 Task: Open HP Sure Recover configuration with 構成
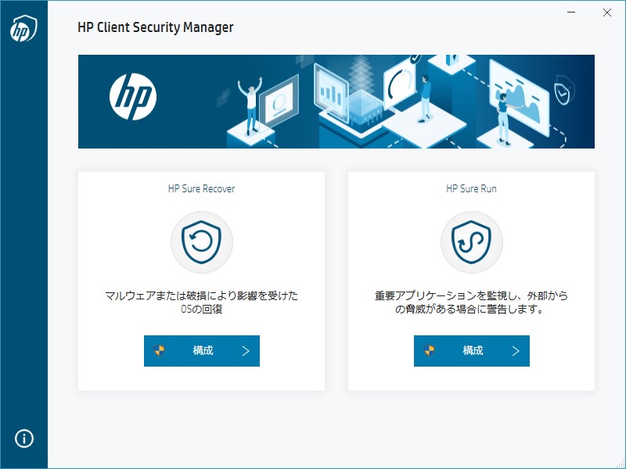[201, 350]
